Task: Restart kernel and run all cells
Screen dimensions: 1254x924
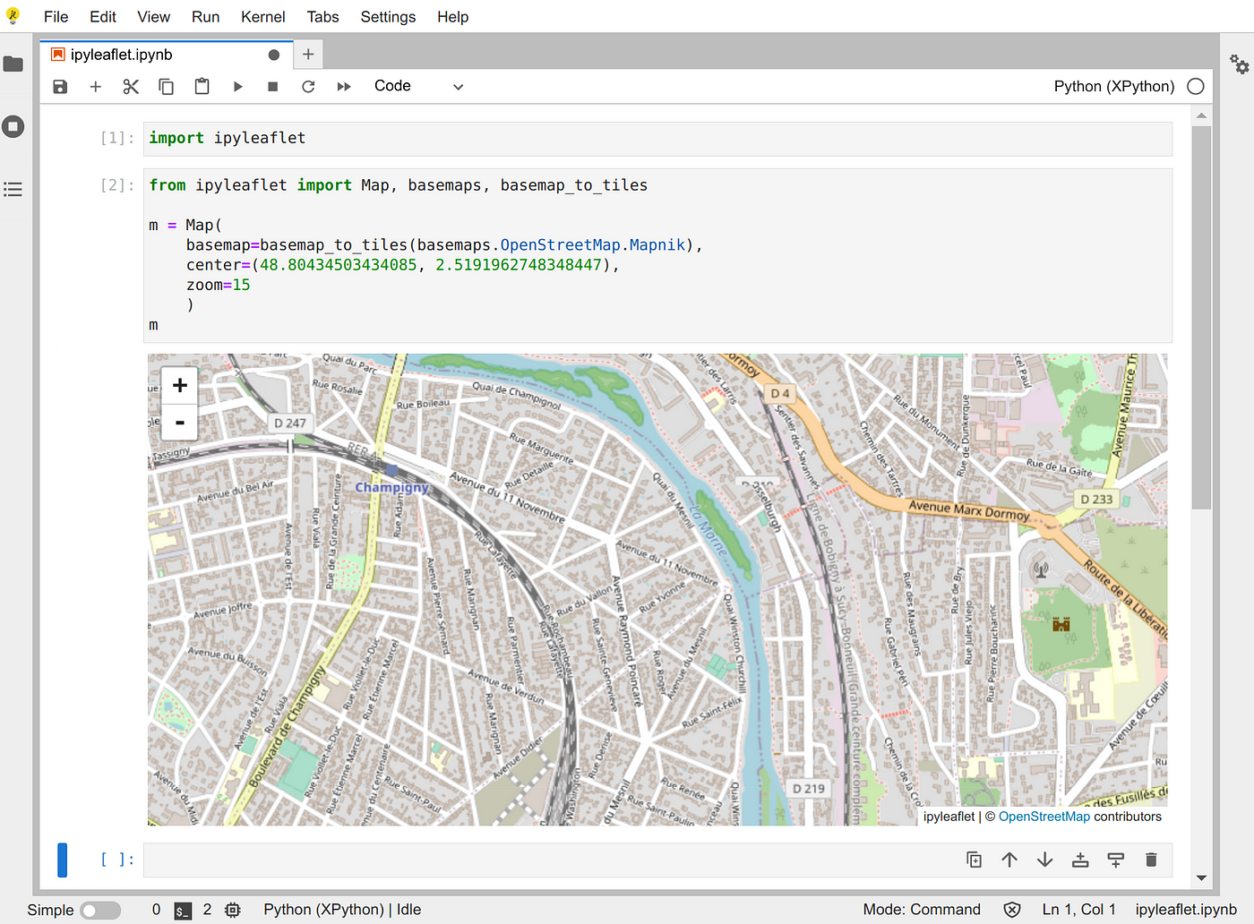Action: [344, 87]
